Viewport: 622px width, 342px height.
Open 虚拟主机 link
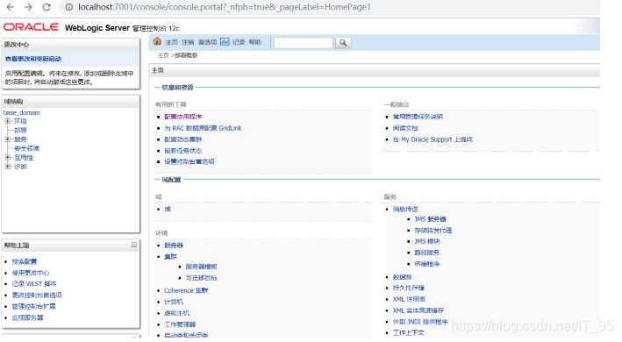click(x=176, y=313)
